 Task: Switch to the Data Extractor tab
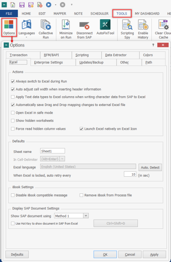tap(120, 55)
